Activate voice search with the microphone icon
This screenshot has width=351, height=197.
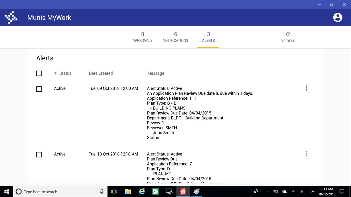click(102, 191)
